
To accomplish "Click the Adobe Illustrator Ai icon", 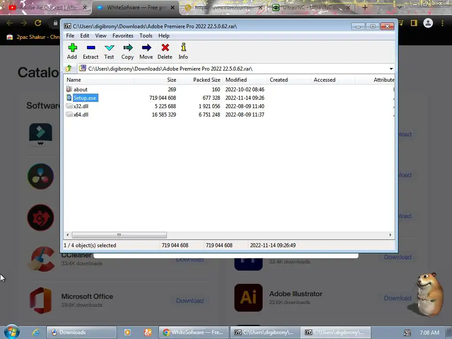I will pyautogui.click(x=248, y=298).
